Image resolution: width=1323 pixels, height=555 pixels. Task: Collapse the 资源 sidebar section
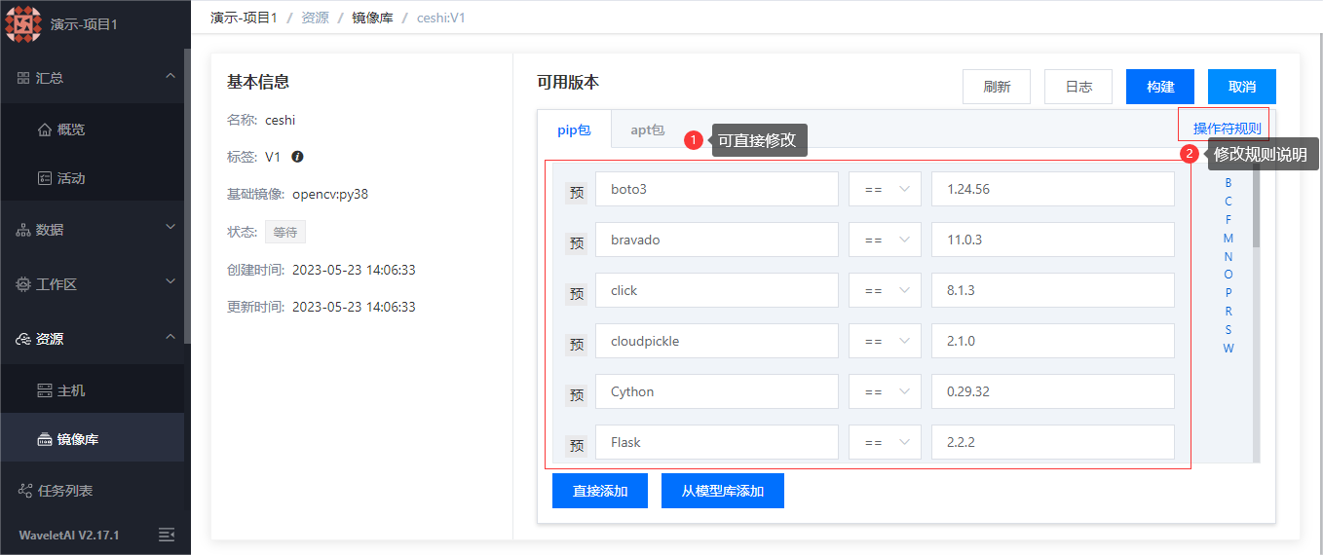click(170, 337)
